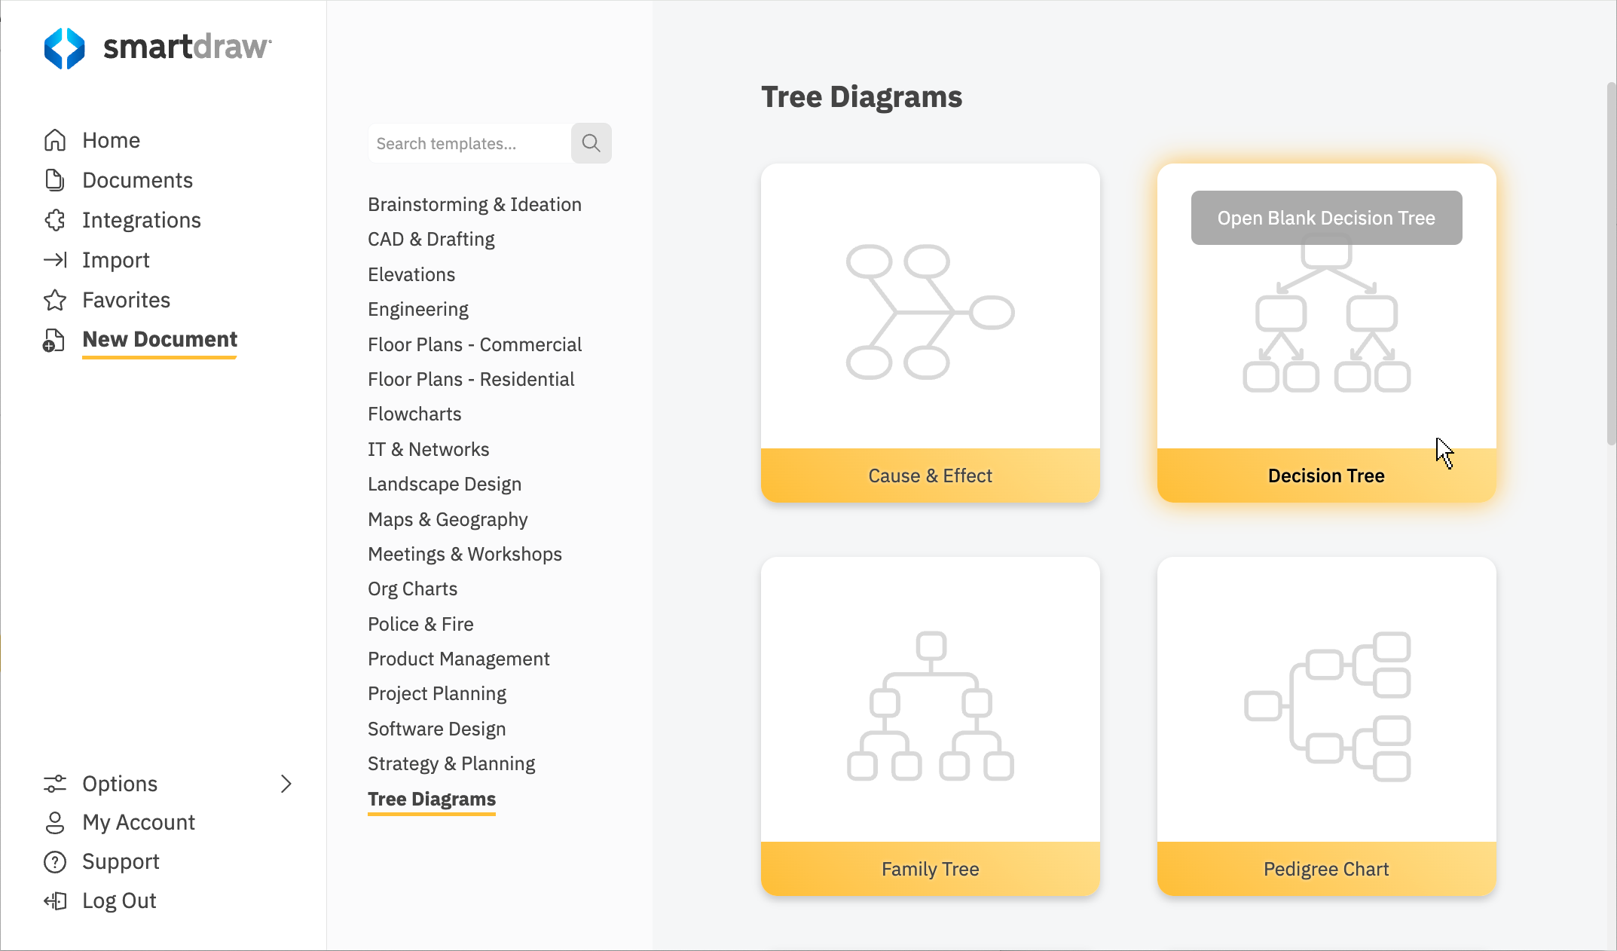Select the Import icon
1617x951 pixels.
tap(54, 259)
